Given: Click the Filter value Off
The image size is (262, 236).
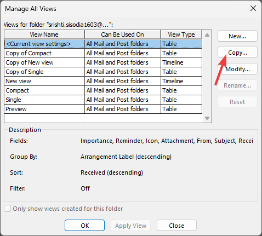Looking at the screenshot, I should pyautogui.click(x=85, y=188).
